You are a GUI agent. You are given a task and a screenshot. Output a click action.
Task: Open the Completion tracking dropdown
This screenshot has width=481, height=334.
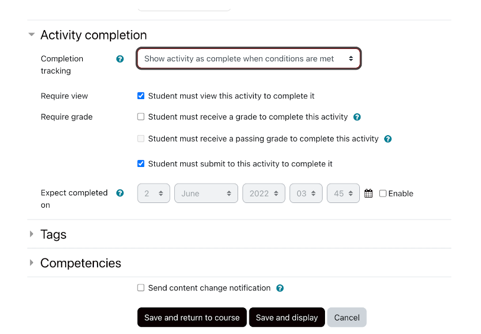[x=249, y=59]
